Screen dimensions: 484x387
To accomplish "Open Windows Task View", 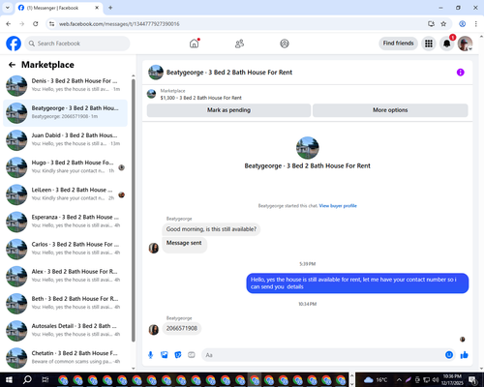I will pos(45,379).
